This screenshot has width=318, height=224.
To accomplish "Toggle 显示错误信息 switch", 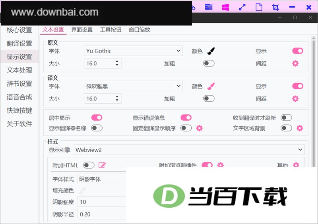I will 186,118.
